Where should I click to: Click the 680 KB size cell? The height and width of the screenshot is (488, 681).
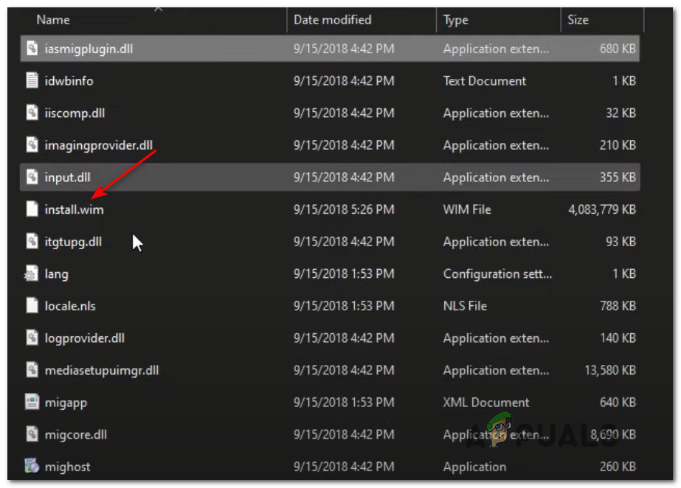[x=618, y=49]
